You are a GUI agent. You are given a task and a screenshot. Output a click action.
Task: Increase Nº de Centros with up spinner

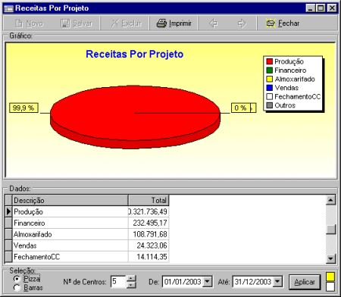[131, 279]
